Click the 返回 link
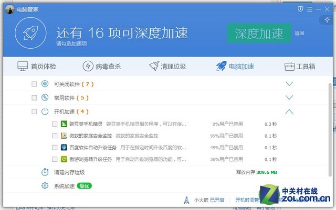The width and height of the screenshot is (336, 210). tap(299, 34)
